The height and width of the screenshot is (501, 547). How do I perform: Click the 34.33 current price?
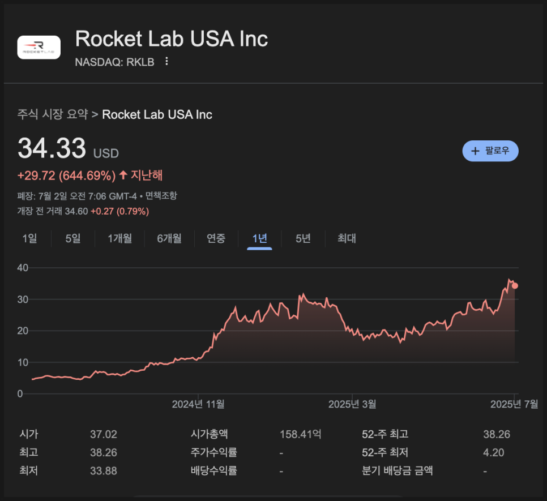coord(52,148)
